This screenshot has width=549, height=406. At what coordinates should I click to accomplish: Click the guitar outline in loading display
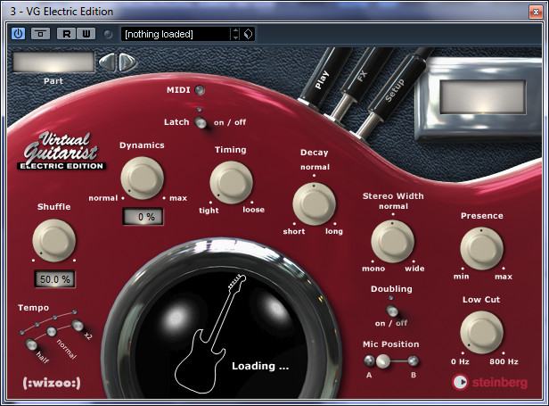[210, 334]
